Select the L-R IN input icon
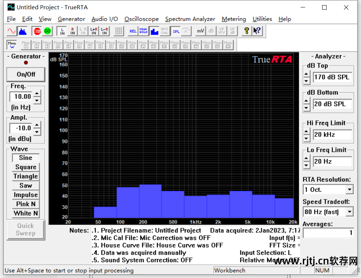 tap(104, 31)
